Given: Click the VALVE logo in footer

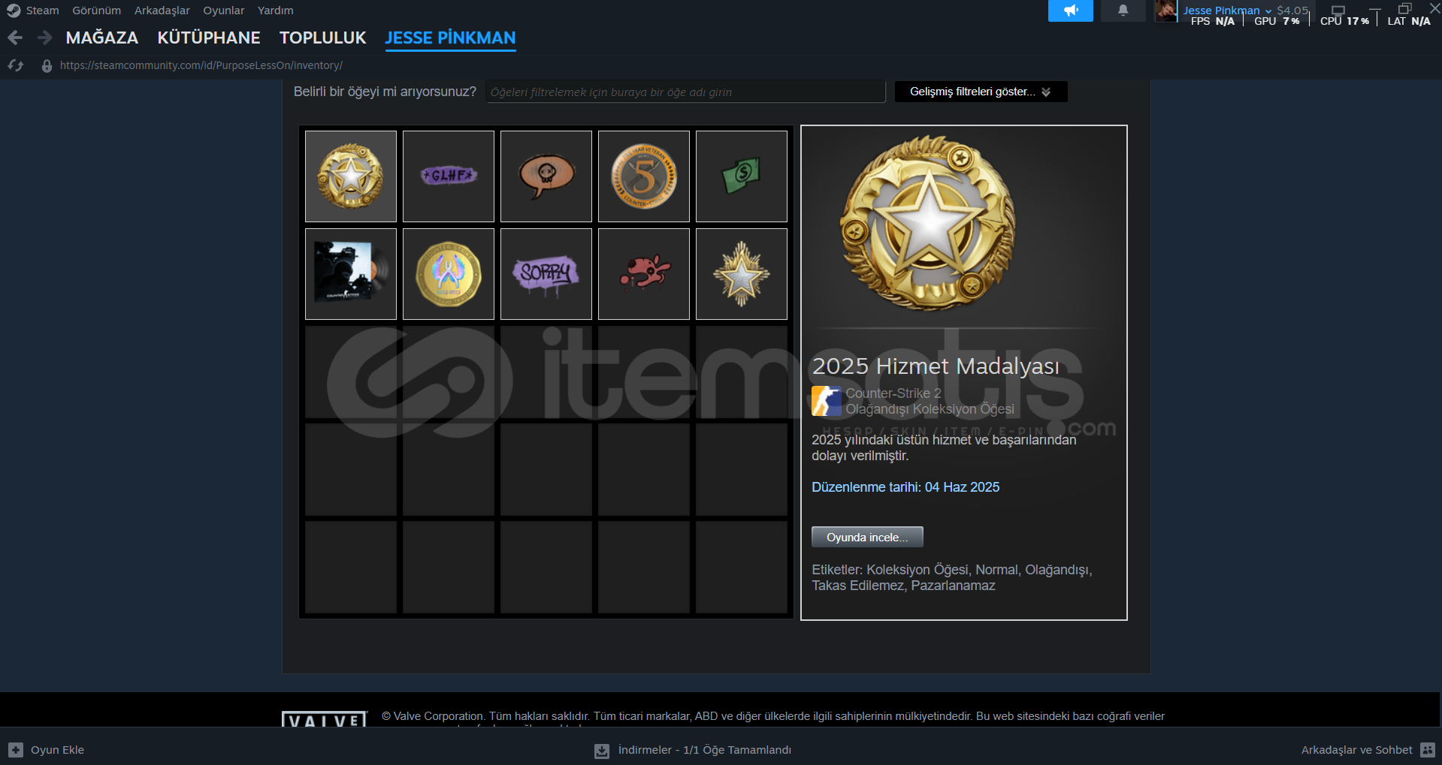Looking at the screenshot, I should 325,719.
